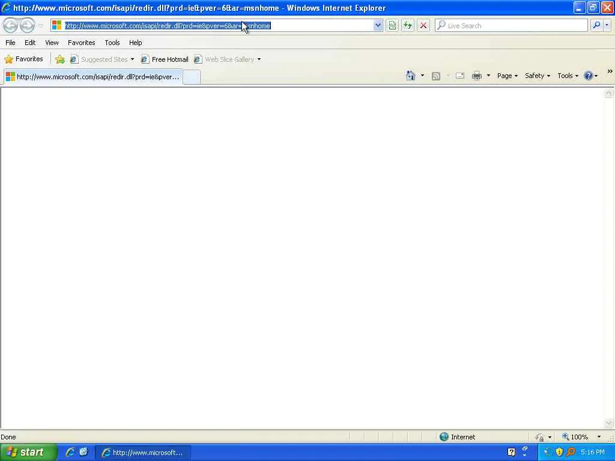This screenshot has height=461, width=615.
Task: Select the microsoft.com redir.dll page tab
Action: coord(93,77)
